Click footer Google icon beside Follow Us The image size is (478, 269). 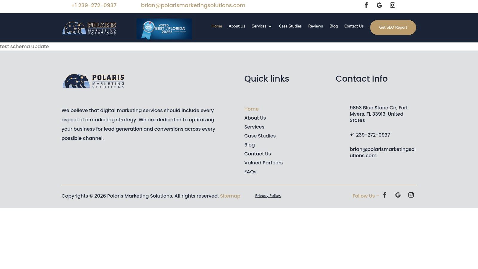coord(398,195)
